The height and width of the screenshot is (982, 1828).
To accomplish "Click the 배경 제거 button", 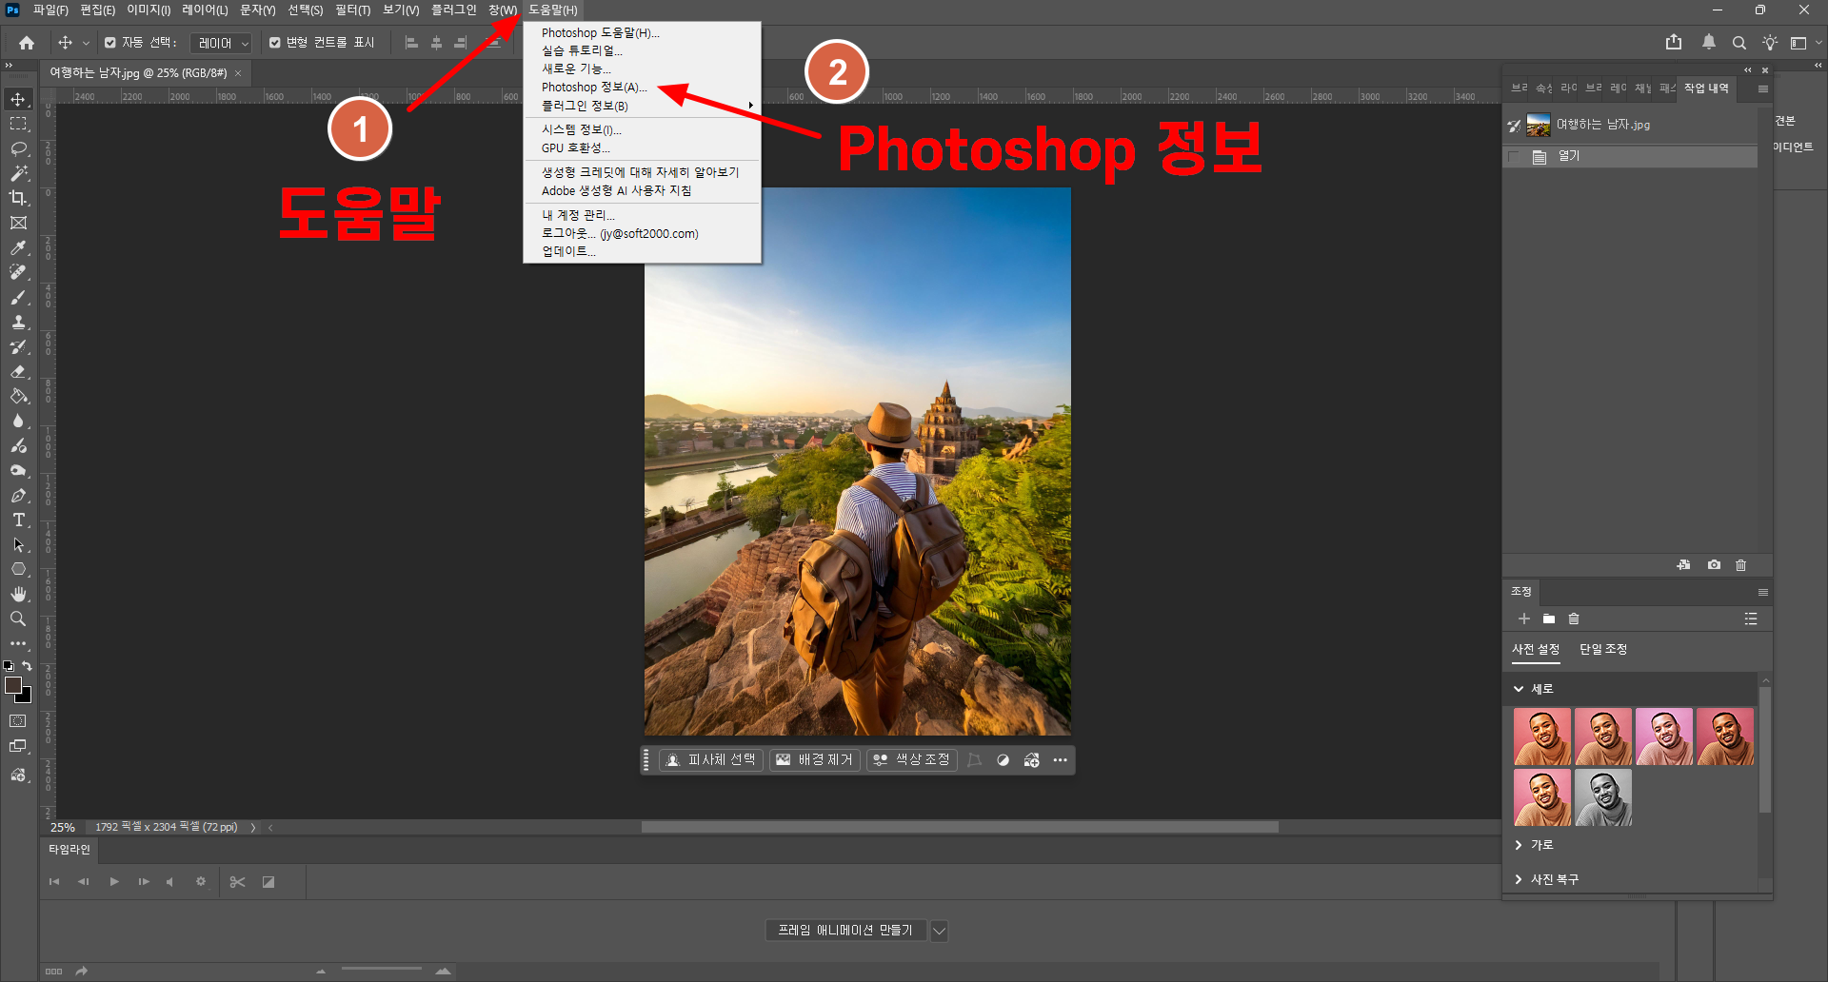I will 815,759.
